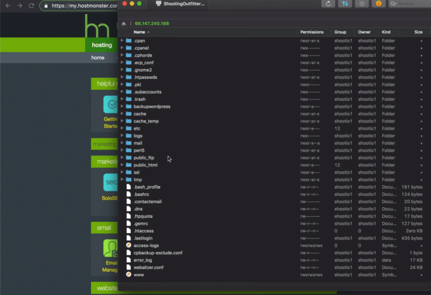Select the .lastlogin file name

143,238
